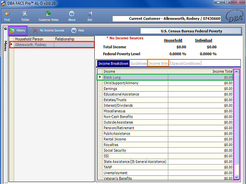Click the Household Person column header
Screen dimensions: 246x184
pos(34,39)
